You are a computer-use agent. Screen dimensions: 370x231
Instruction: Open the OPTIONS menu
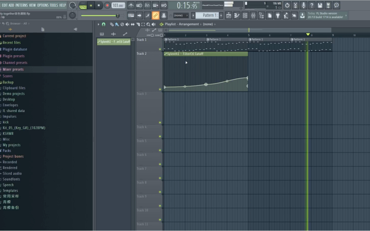(x=43, y=5)
